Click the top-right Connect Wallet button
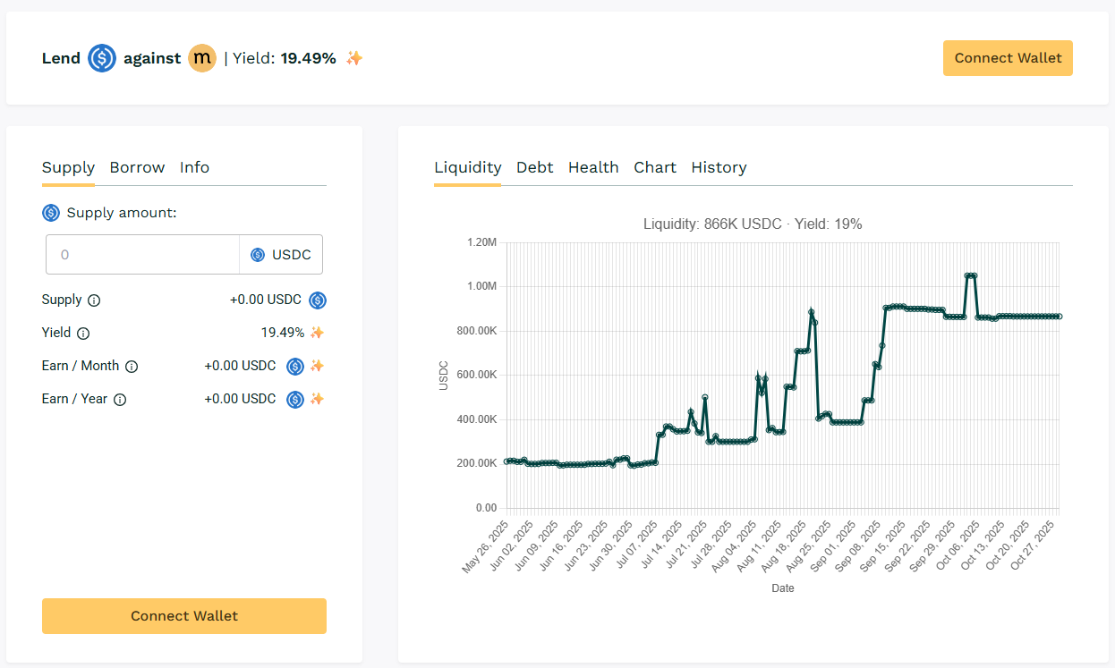The width and height of the screenshot is (1115, 668). [1008, 58]
